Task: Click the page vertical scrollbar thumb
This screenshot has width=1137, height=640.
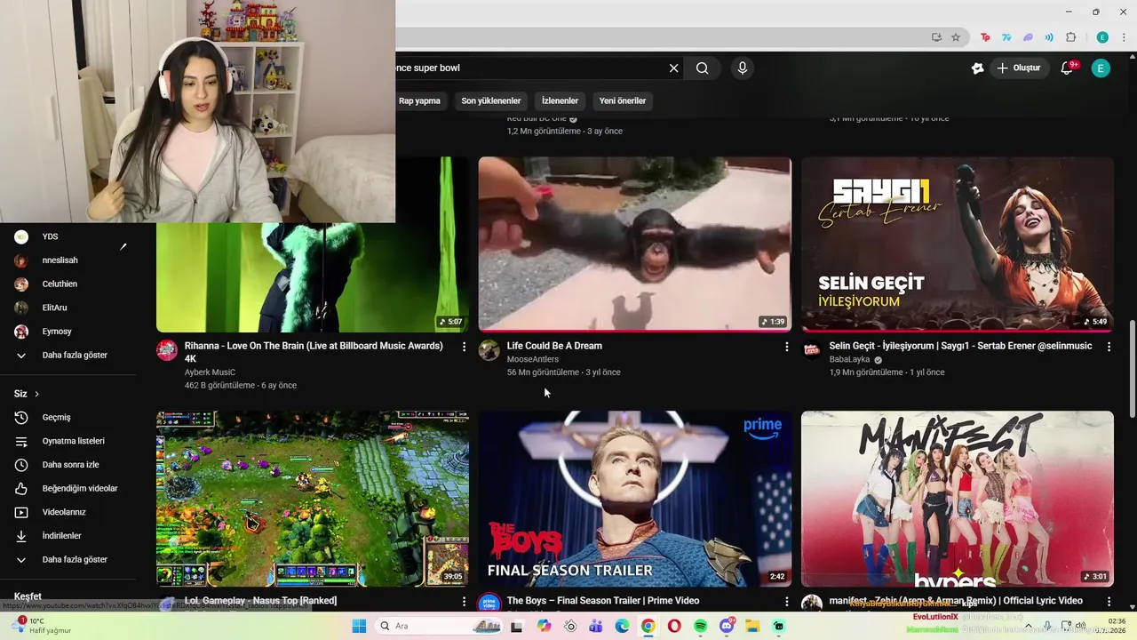Action: coord(1131,368)
